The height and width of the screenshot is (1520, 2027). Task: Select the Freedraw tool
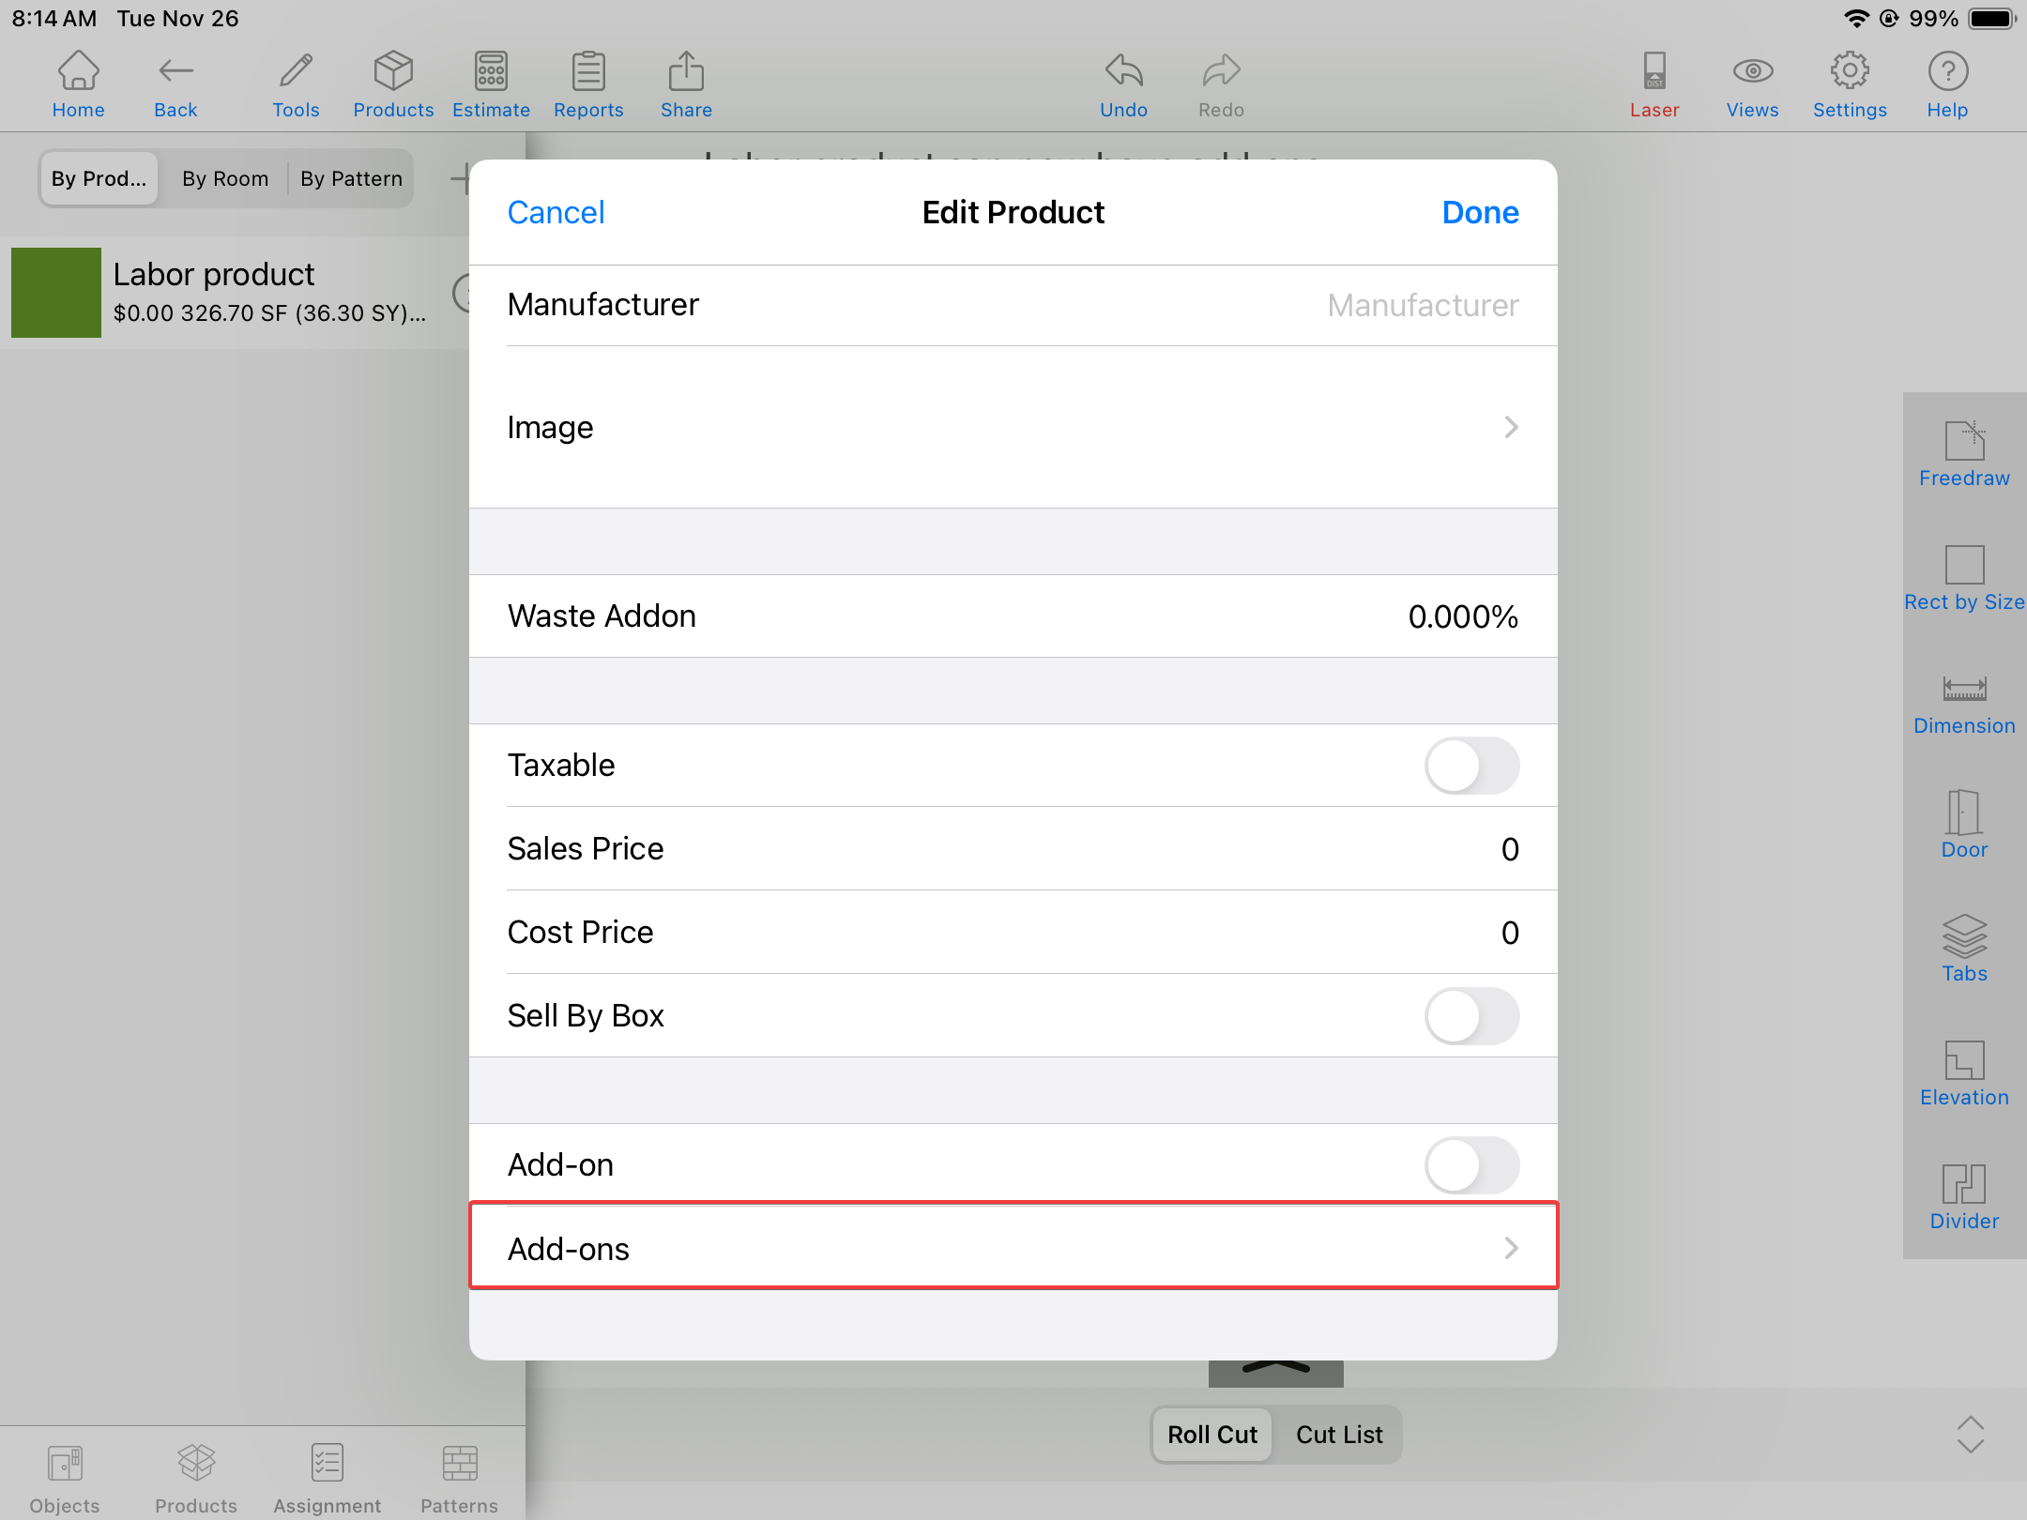[1964, 453]
